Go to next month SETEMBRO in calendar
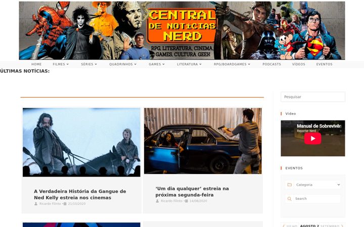The width and height of the screenshot is (364, 227). [332, 225]
